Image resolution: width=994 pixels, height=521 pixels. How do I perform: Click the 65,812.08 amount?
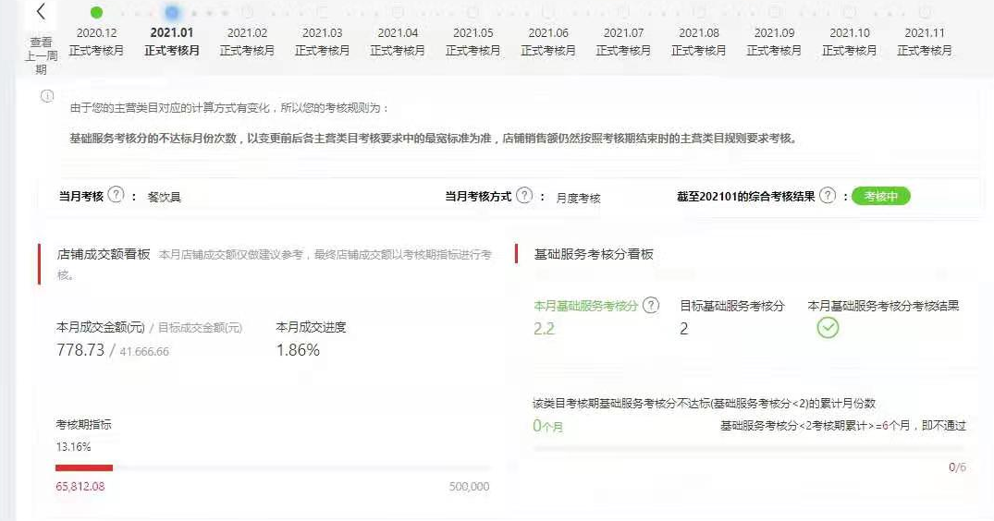tap(80, 486)
